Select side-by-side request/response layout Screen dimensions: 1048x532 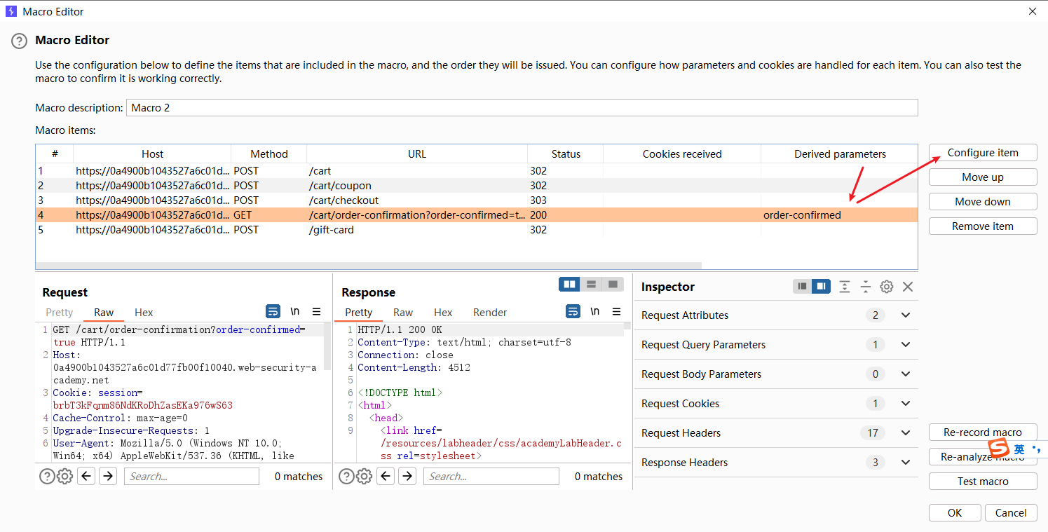tap(570, 284)
